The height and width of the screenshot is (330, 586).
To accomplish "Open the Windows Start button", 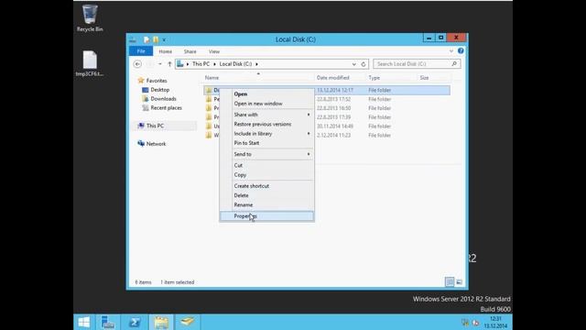I will click(84, 322).
